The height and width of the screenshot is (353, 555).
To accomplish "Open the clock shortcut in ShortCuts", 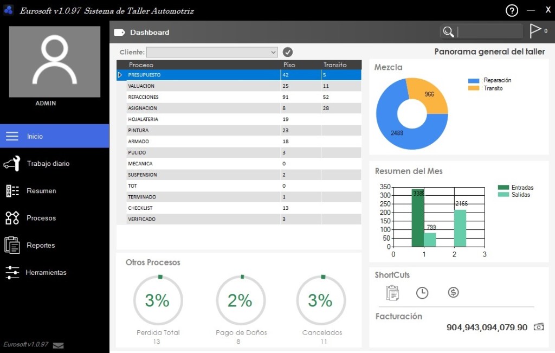I will tap(422, 293).
